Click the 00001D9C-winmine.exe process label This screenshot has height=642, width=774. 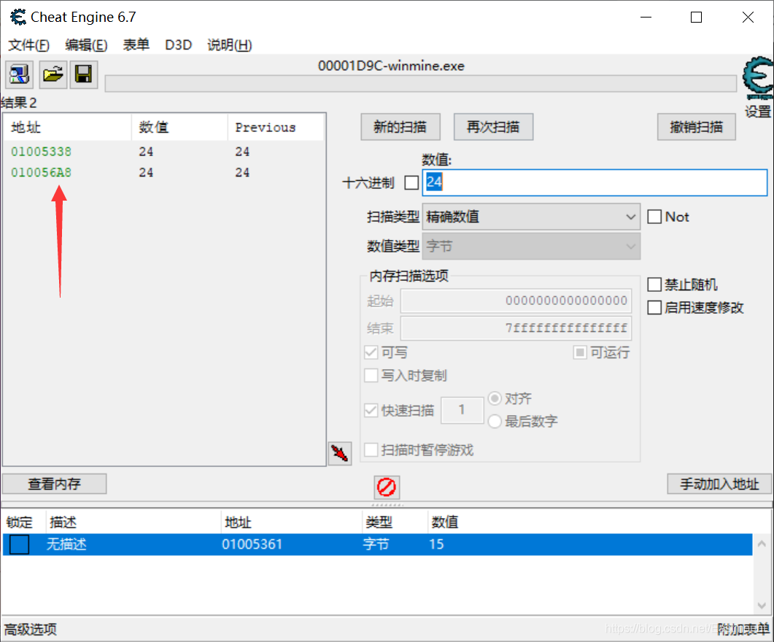point(391,66)
